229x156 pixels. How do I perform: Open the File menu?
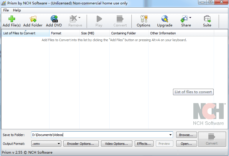pos(6,10)
